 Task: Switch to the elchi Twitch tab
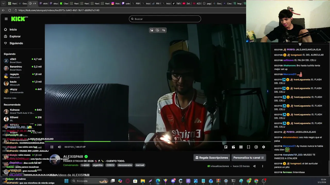(43, 4)
